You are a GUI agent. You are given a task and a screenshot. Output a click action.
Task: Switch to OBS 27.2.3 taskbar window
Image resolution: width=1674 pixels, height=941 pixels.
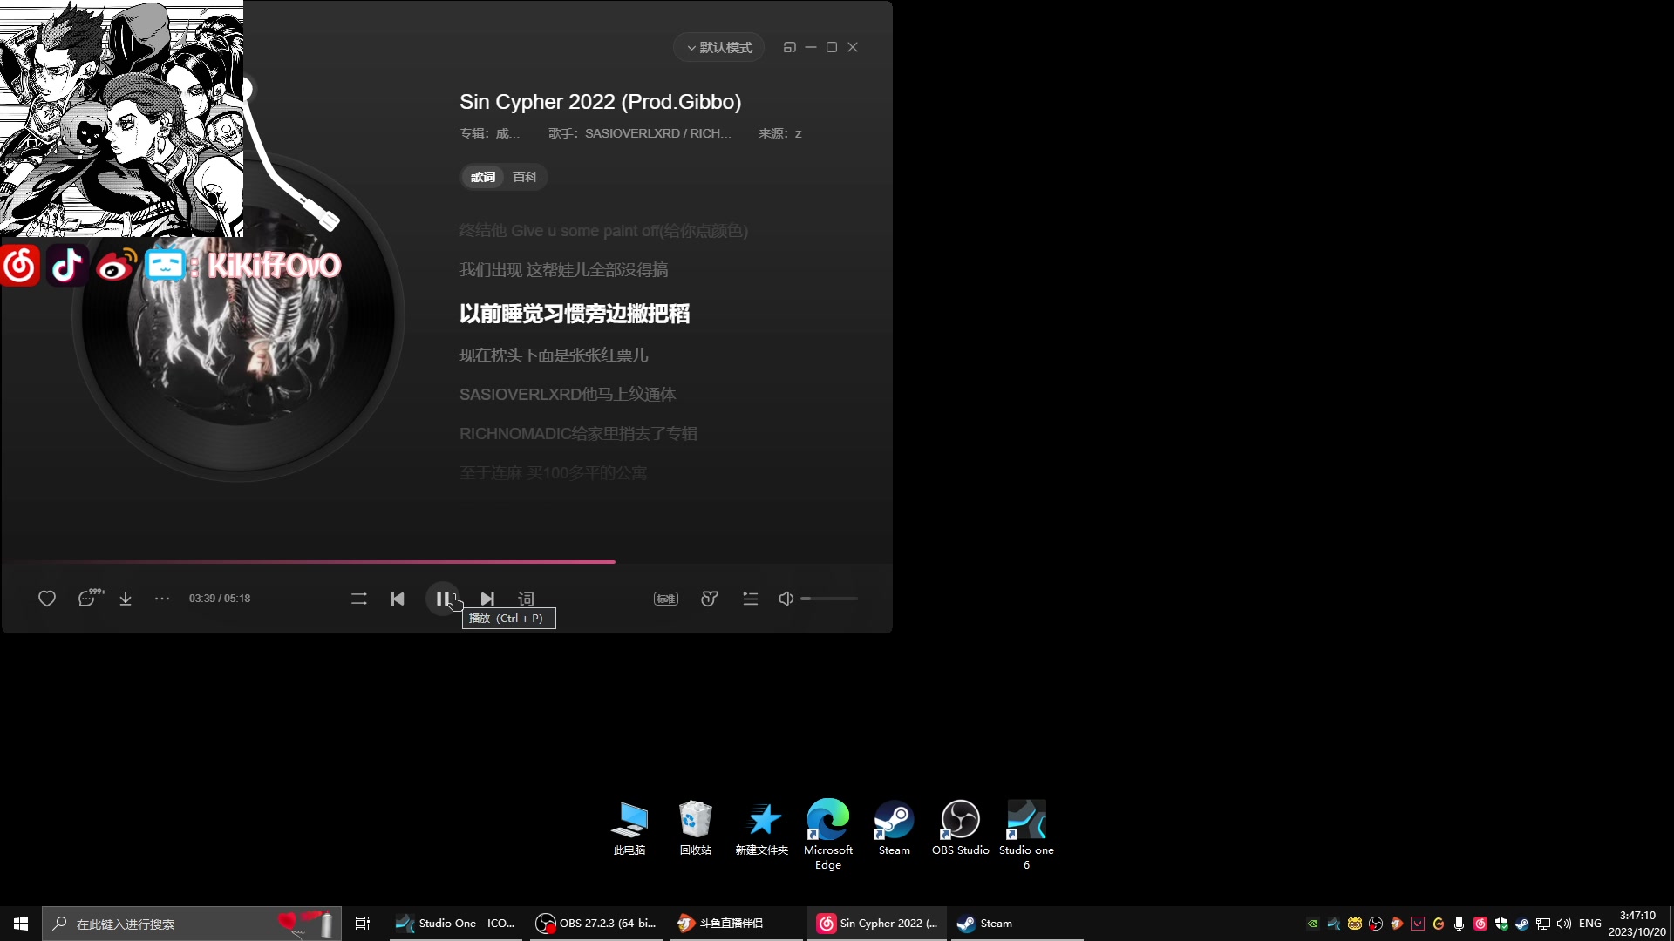pyautogui.click(x=596, y=924)
